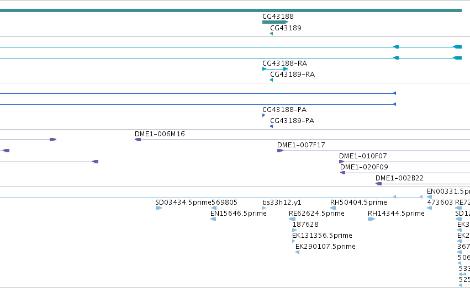
Task: Click the bs33h12.y1 EST label
Action: [x=282, y=202]
